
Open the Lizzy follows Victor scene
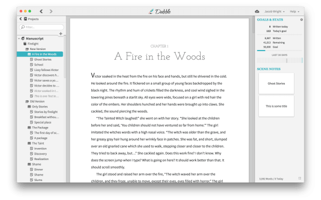tap(46, 70)
